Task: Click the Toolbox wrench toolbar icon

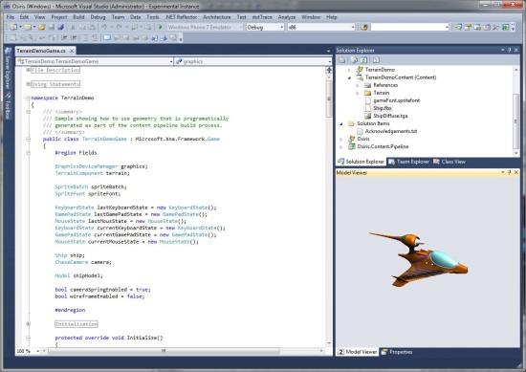Action: [495, 27]
